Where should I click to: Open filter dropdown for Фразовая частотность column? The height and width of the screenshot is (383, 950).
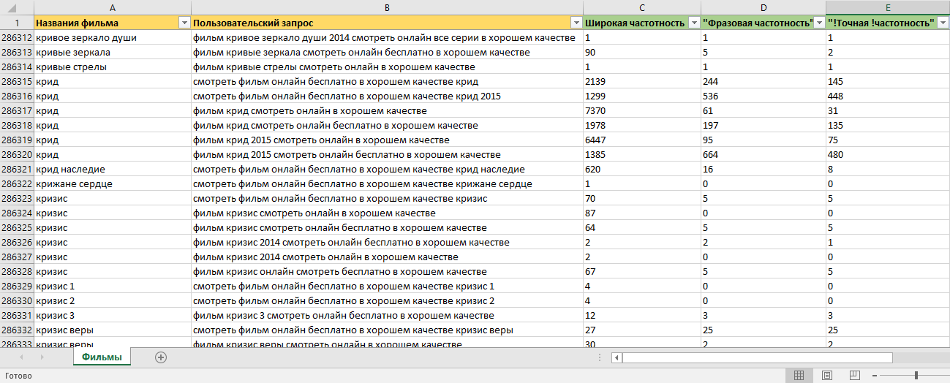[819, 23]
